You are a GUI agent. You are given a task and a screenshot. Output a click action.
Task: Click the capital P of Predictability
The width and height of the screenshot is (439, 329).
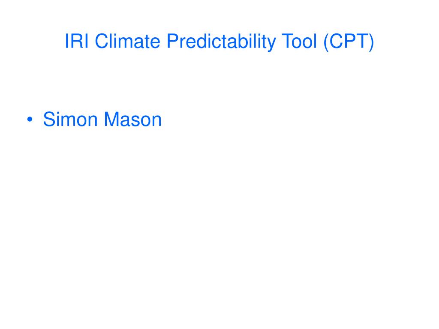(x=173, y=41)
